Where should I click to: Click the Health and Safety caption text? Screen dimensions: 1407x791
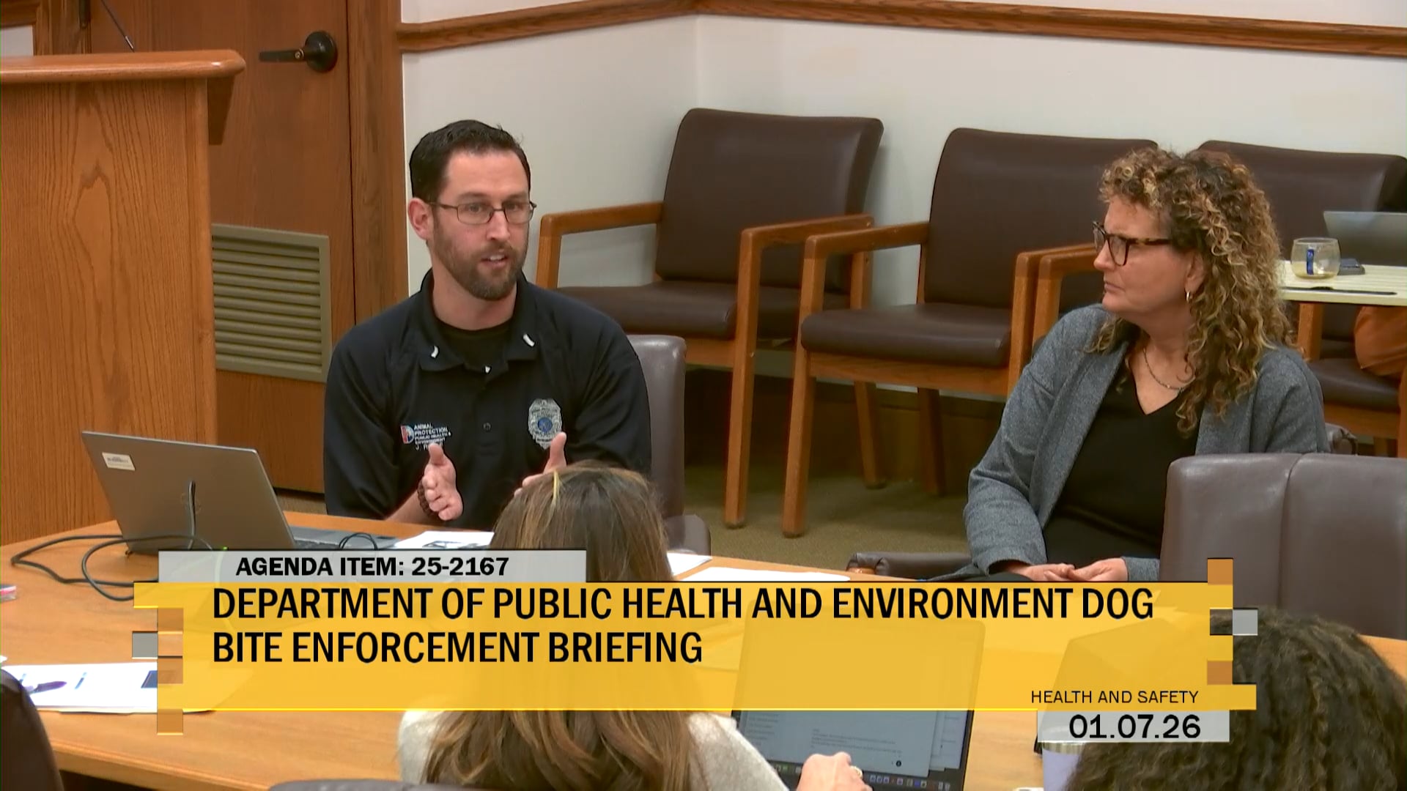[1114, 697]
